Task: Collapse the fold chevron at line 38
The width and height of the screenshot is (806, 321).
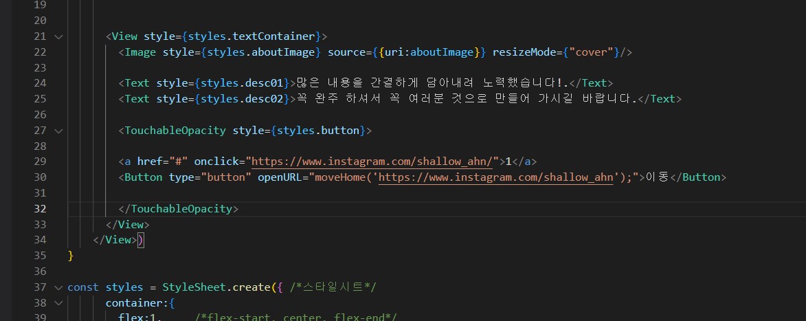Action: (x=58, y=303)
